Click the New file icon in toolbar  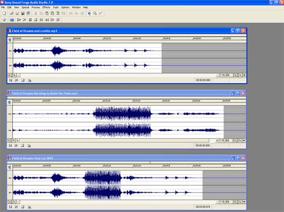pyautogui.click(x=4, y=14)
